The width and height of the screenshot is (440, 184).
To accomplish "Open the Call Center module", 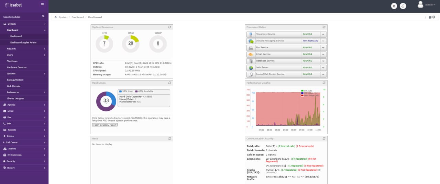I will pyautogui.click(x=24, y=142).
